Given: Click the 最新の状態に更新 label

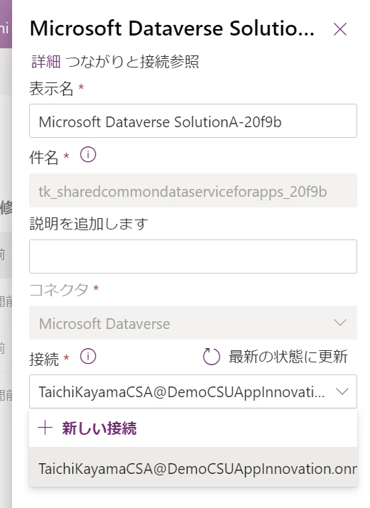Looking at the screenshot, I should (288, 357).
